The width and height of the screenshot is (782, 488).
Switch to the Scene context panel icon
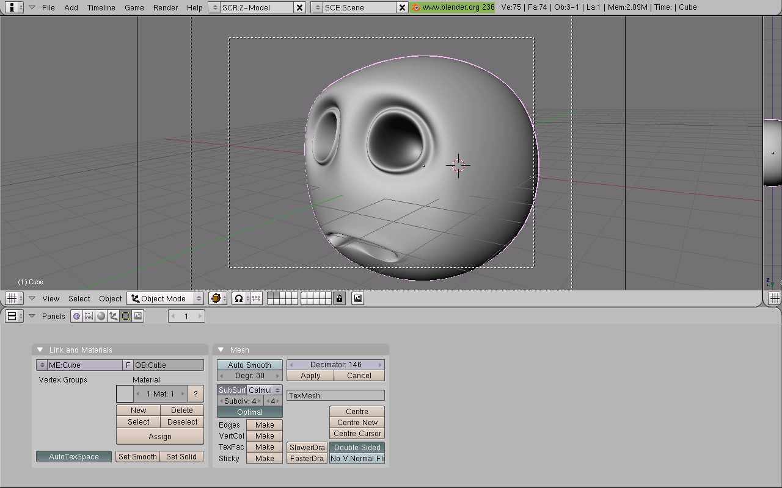coord(137,316)
